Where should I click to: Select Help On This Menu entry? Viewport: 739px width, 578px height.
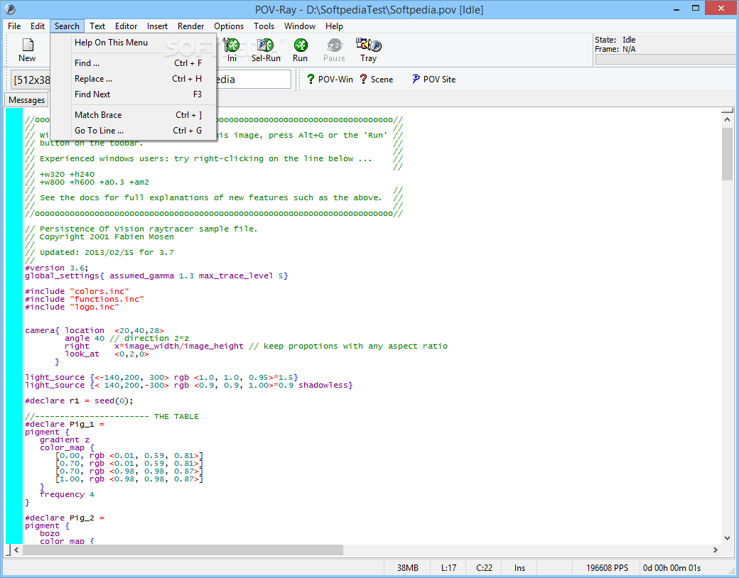[x=134, y=43]
